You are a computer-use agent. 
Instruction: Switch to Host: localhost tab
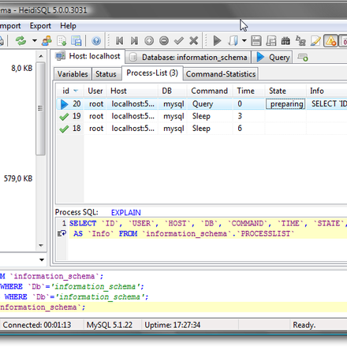[88, 56]
